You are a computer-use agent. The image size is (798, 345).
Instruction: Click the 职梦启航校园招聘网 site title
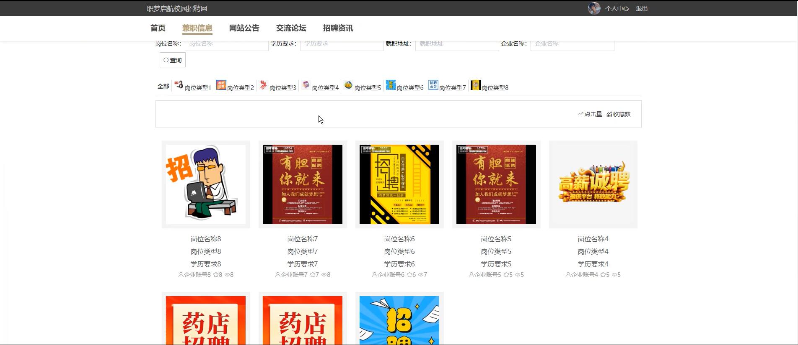point(177,8)
